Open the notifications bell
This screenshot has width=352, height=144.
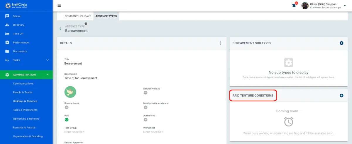point(294,6)
